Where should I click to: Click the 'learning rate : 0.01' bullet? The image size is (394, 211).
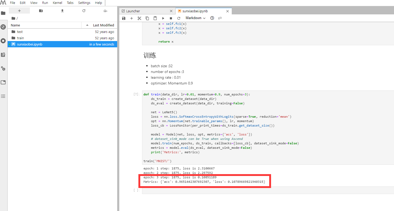(x=166, y=77)
